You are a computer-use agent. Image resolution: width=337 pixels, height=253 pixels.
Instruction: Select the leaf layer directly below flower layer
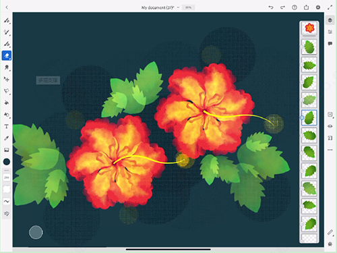[x=309, y=47]
